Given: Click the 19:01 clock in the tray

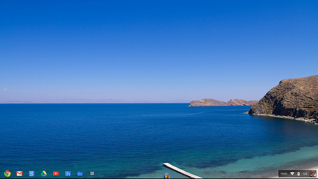Looking at the screenshot, I should pyautogui.click(x=284, y=174).
